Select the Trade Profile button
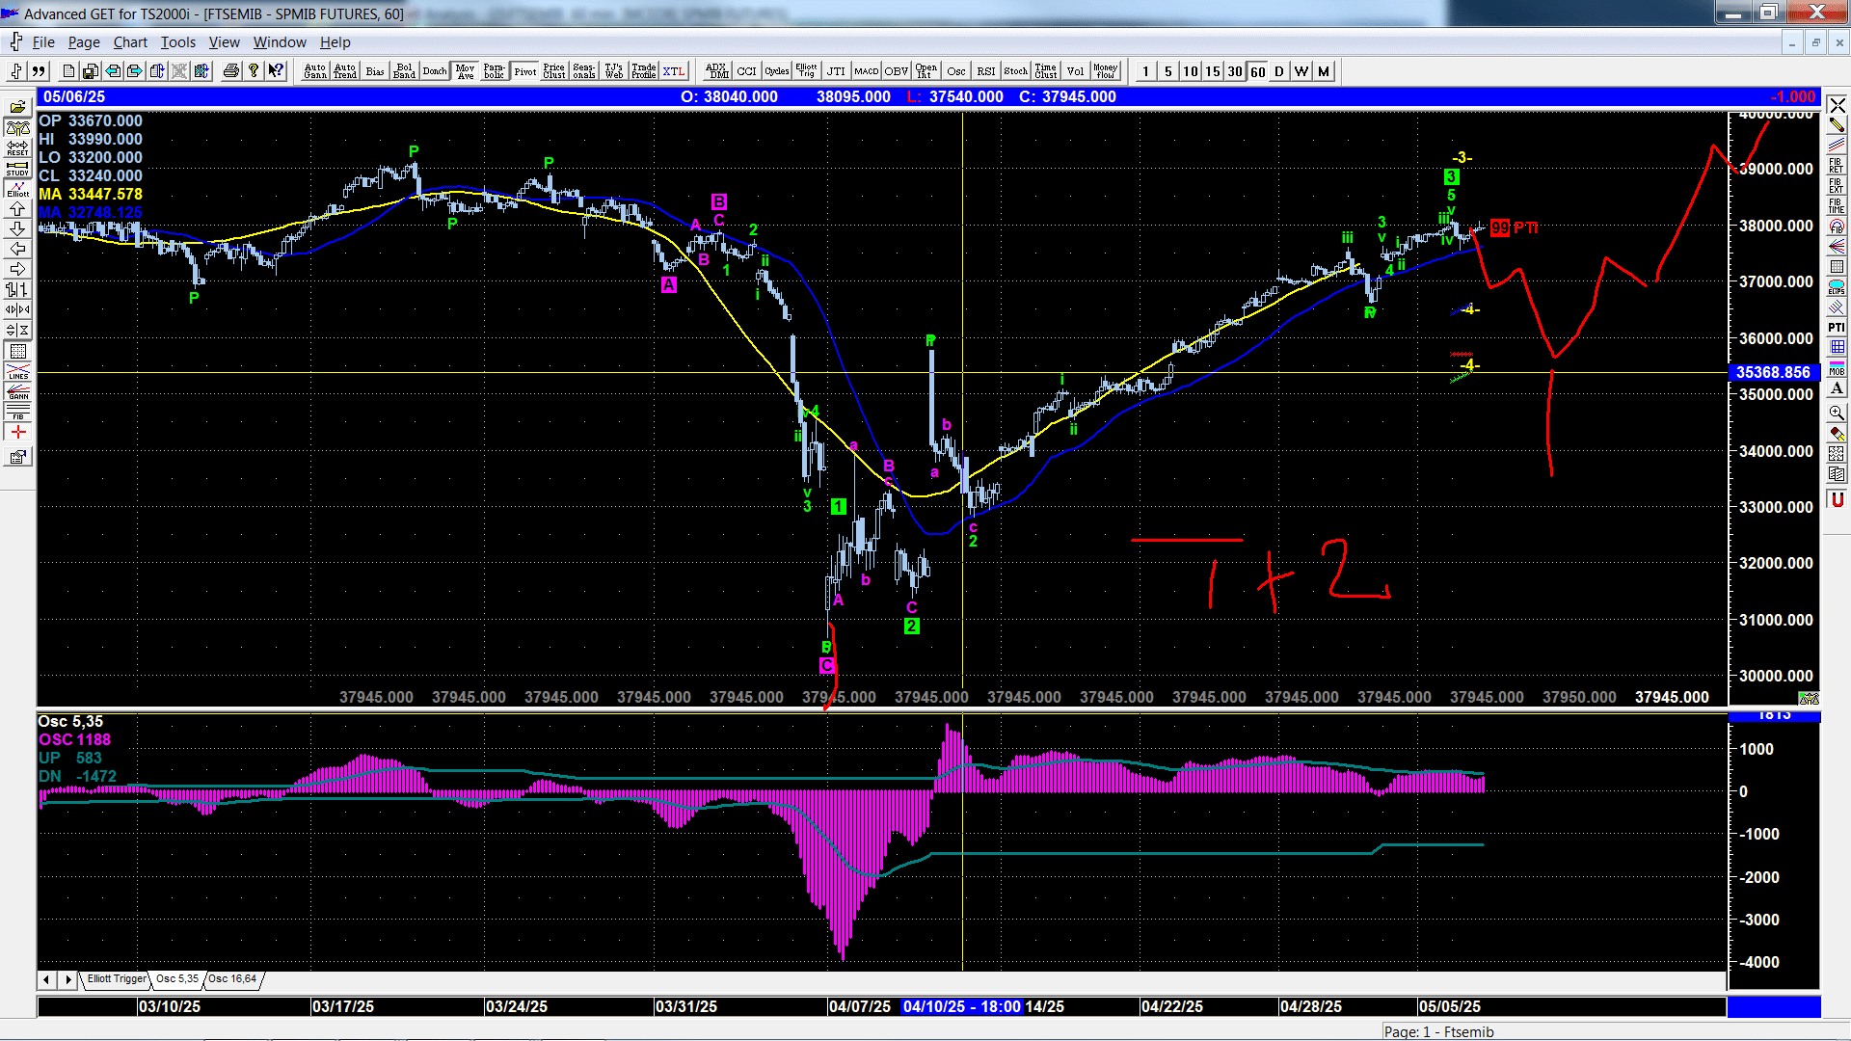This screenshot has width=1851, height=1041. click(644, 71)
